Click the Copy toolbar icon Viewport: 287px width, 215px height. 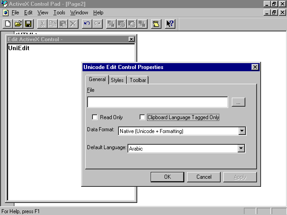point(52,24)
